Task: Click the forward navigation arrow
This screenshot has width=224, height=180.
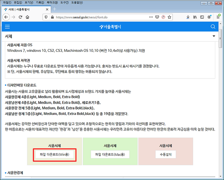Action: (13, 17)
